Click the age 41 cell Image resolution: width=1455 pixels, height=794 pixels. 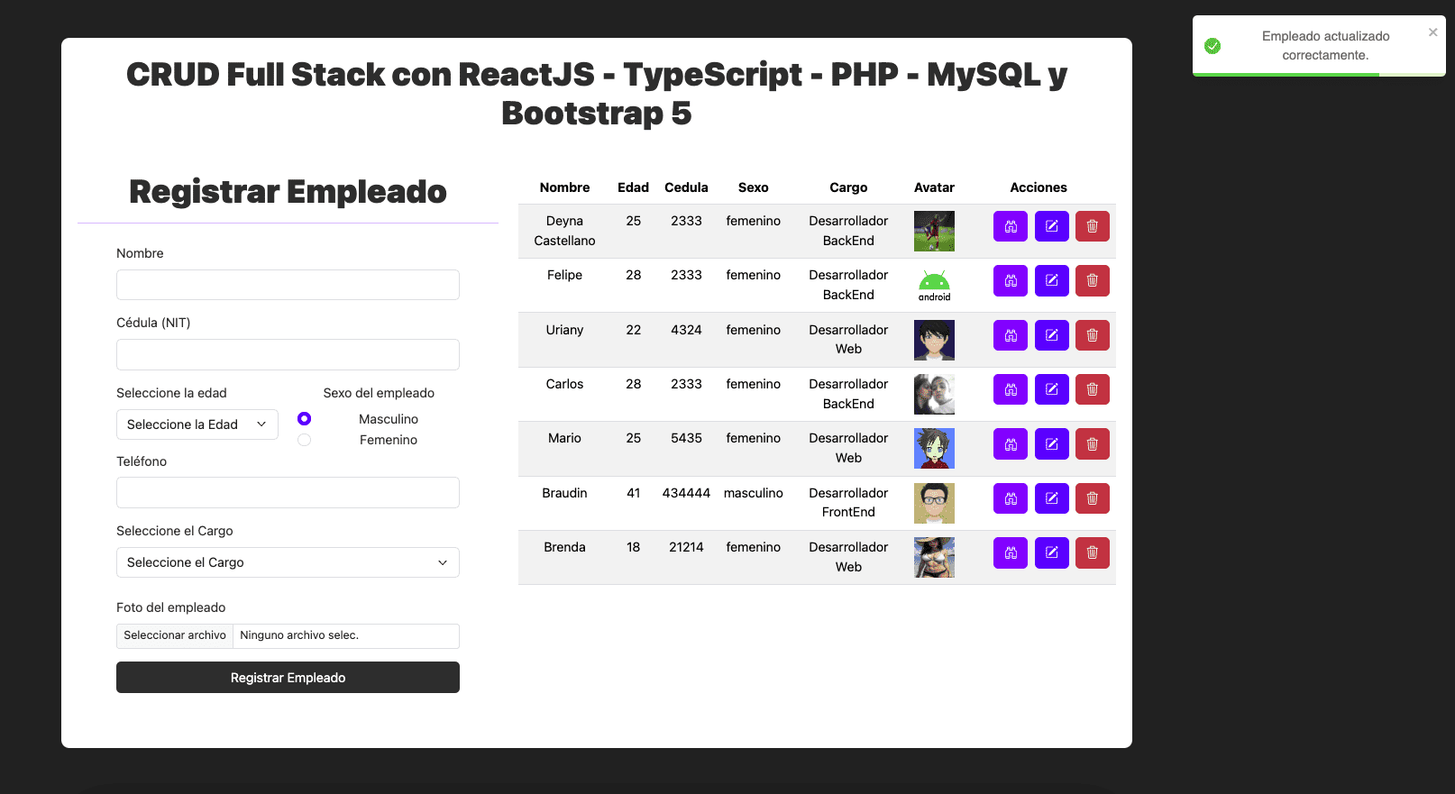click(634, 493)
